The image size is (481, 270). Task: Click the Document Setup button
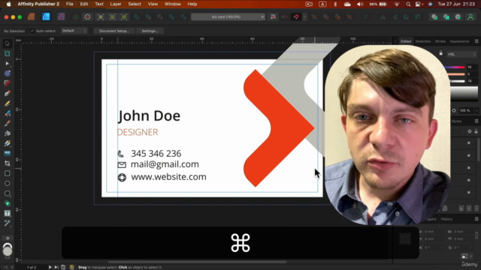113,31
